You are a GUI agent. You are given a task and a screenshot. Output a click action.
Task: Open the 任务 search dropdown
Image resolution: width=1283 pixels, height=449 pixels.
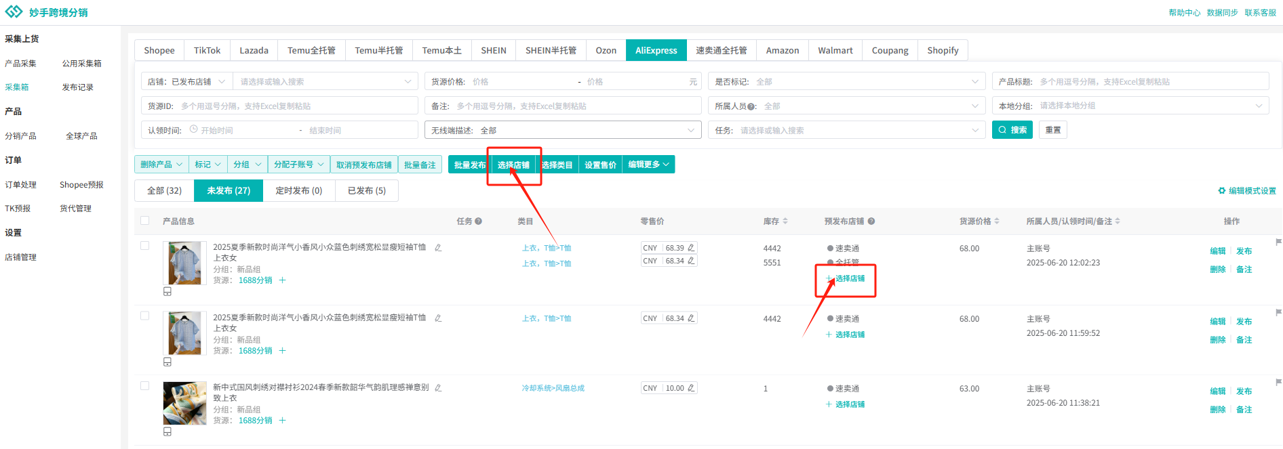[x=846, y=131]
